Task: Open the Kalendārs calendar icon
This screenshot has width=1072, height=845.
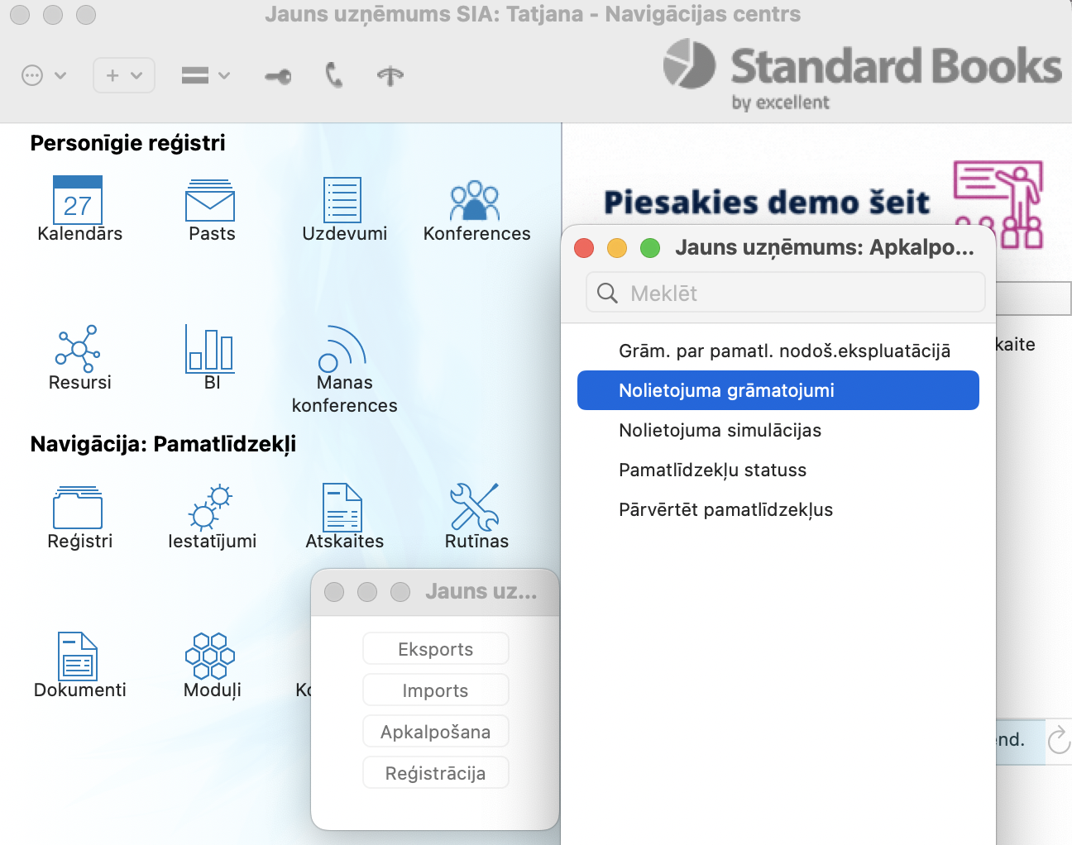Action: coord(78,200)
